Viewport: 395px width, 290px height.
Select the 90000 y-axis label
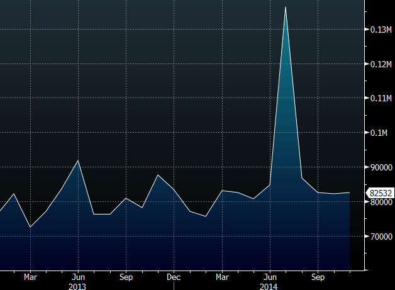tap(381, 167)
